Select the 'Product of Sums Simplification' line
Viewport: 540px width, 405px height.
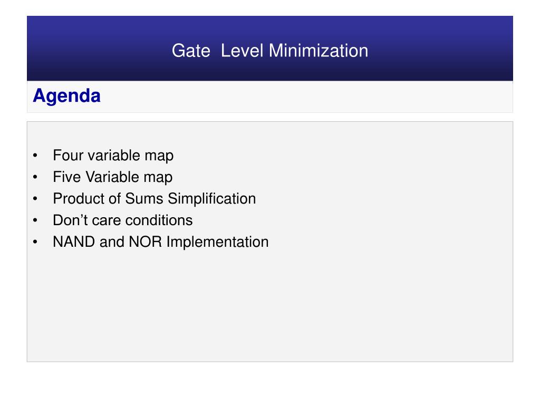(155, 199)
